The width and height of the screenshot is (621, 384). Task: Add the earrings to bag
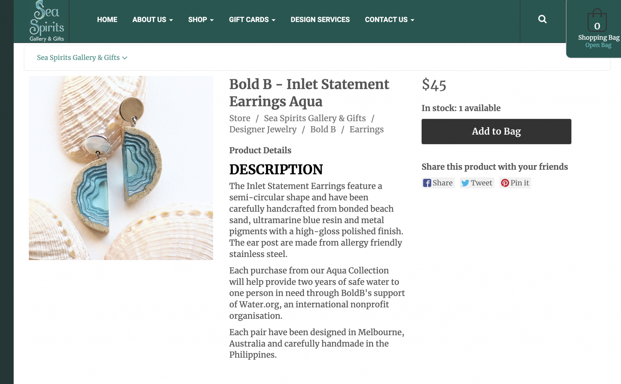(496, 132)
